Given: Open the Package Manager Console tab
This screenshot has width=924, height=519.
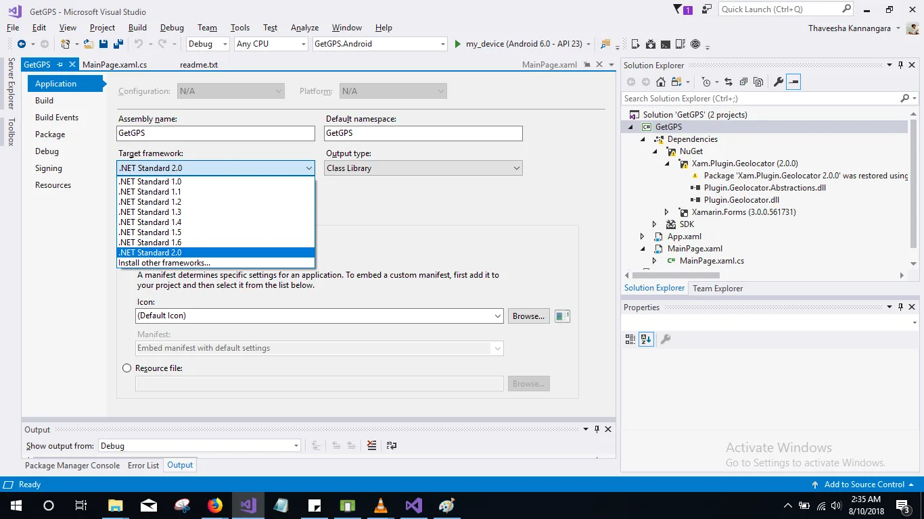Looking at the screenshot, I should point(72,466).
